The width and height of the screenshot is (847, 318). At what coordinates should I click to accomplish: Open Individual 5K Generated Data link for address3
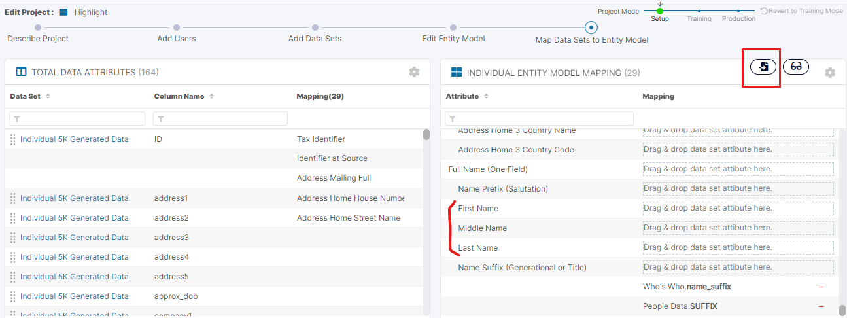click(74, 238)
